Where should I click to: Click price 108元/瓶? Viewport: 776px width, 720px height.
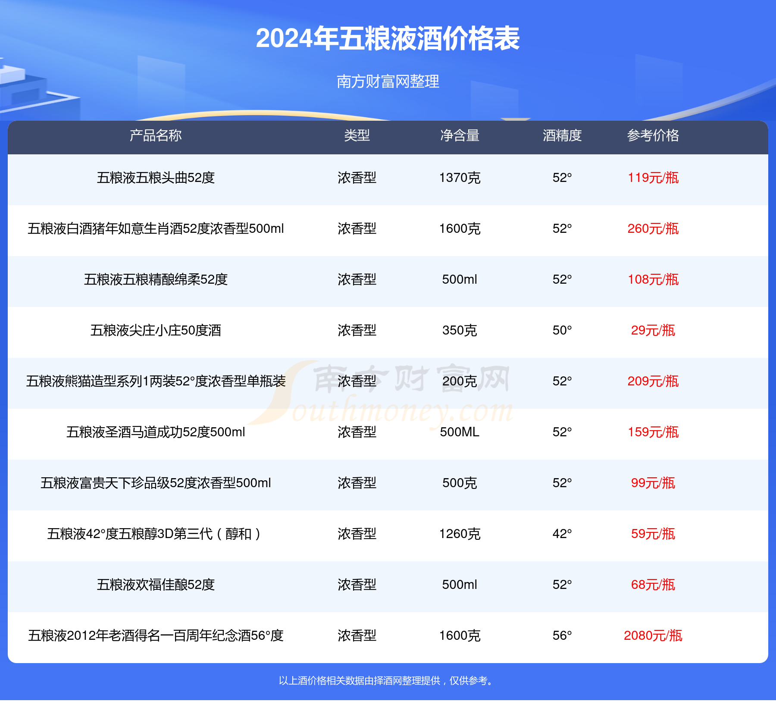pyautogui.click(x=653, y=279)
